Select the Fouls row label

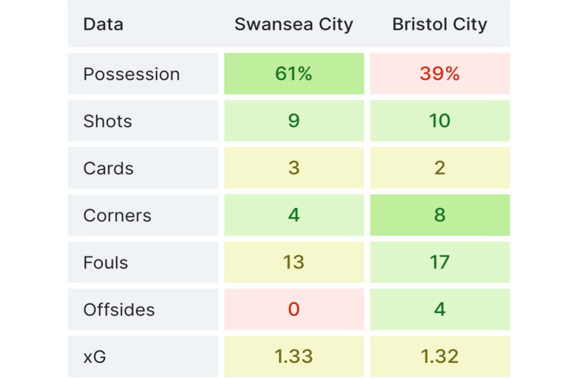pyautogui.click(x=106, y=262)
